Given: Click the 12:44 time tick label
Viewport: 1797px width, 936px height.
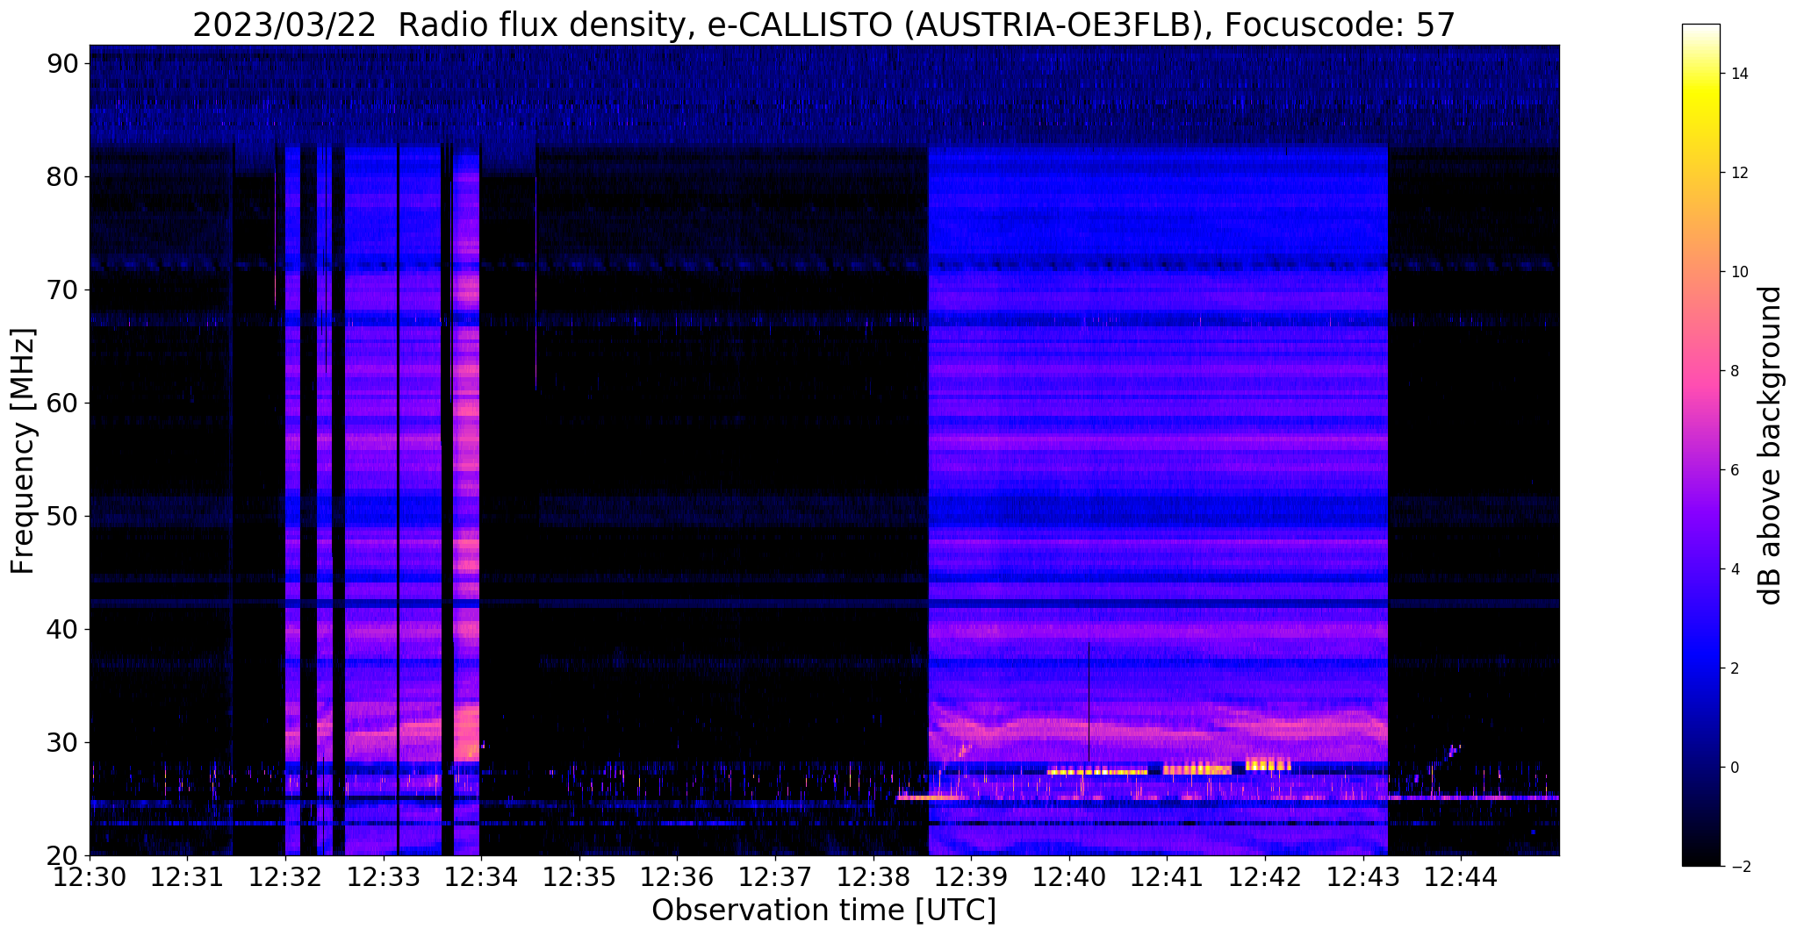Looking at the screenshot, I should 1461,876.
